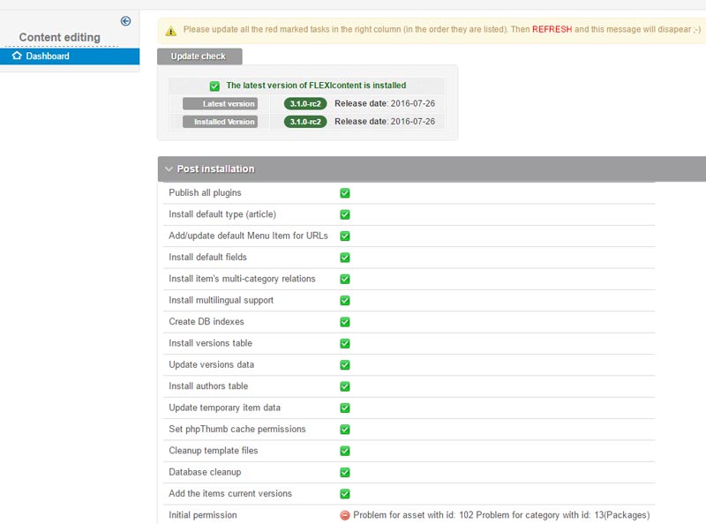
Task: Click the check icon for Install multilingual support
Action: click(345, 301)
